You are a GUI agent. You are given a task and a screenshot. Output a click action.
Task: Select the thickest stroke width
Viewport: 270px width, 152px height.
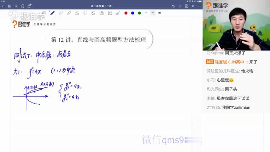click(159, 13)
